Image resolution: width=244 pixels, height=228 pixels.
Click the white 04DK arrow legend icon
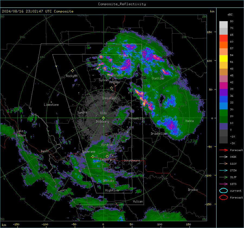223,157
